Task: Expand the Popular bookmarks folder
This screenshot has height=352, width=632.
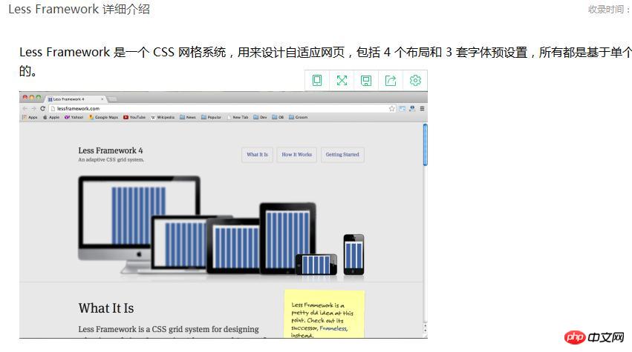Action: click(x=211, y=118)
